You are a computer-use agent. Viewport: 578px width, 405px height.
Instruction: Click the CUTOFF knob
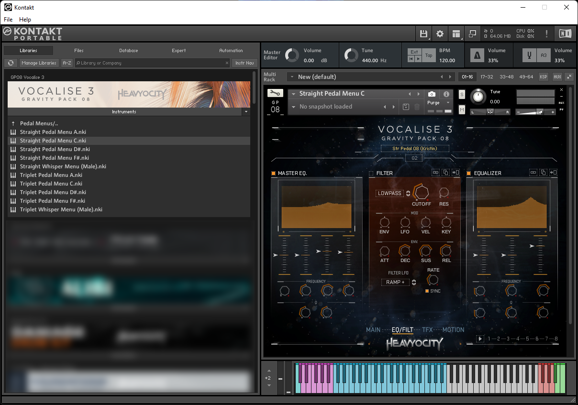(421, 192)
